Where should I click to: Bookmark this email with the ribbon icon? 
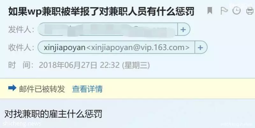(210, 11)
